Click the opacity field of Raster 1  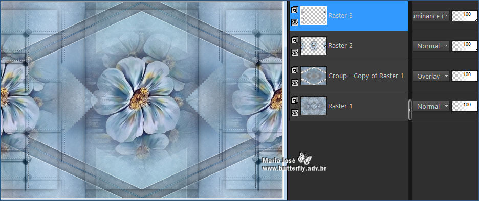pyautogui.click(x=465, y=106)
